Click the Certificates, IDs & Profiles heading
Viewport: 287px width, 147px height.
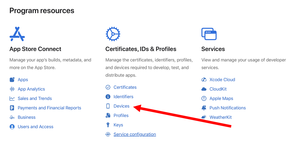[141, 49]
